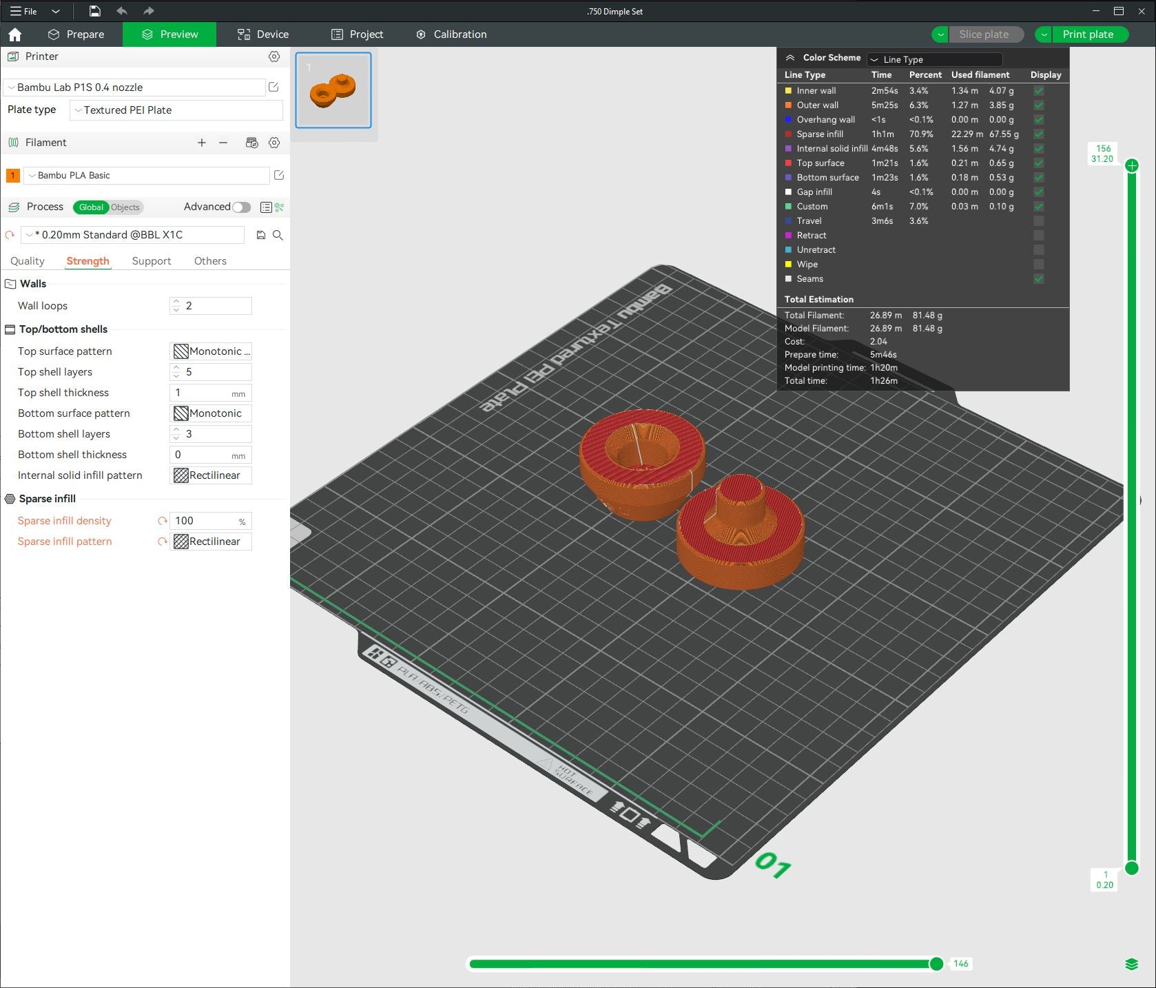Screen dimensions: 1156x988
Task: Toggle Seams display checkbox
Action: click(1039, 279)
